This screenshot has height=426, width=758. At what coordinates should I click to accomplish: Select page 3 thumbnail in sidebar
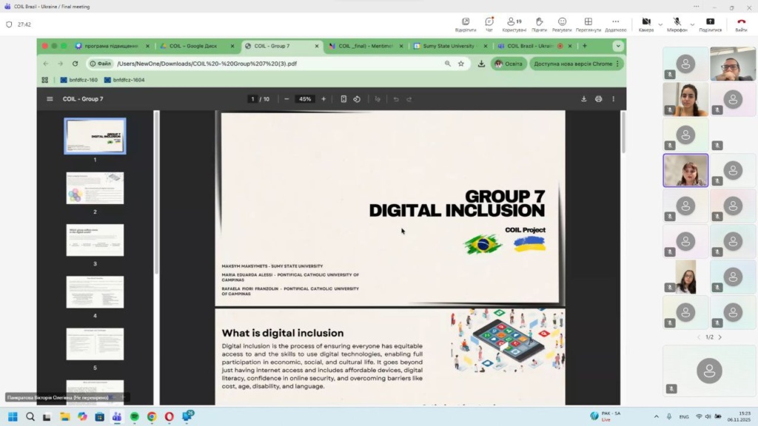(95, 240)
